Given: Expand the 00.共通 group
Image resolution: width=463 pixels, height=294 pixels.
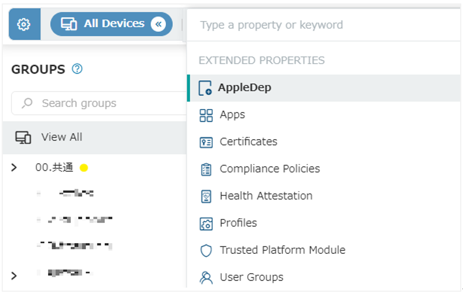Looking at the screenshot, I should pyautogui.click(x=15, y=167).
